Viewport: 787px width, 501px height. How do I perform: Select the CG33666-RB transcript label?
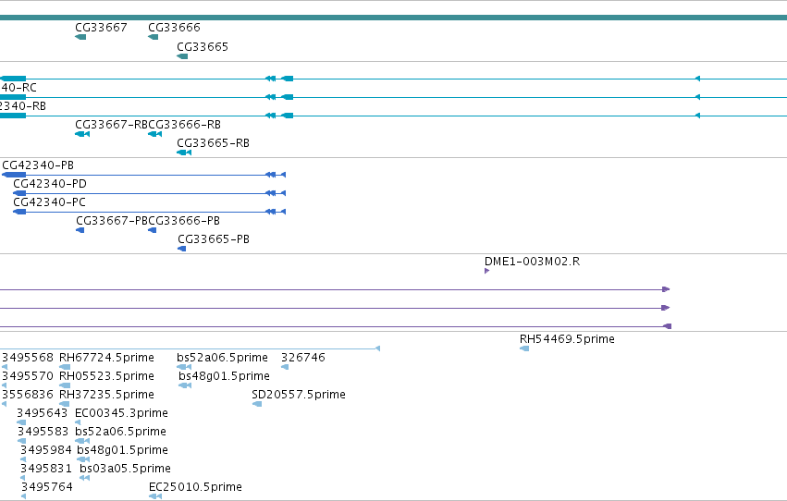[x=184, y=125]
